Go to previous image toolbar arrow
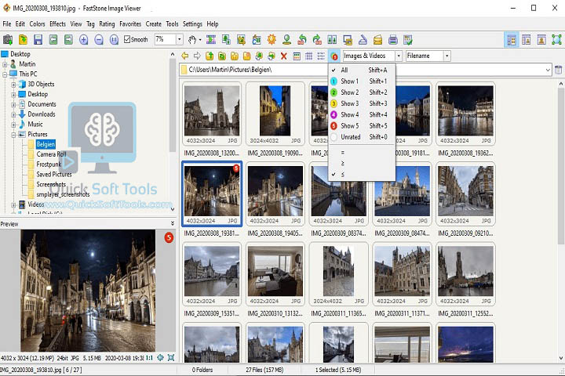 pos(53,39)
